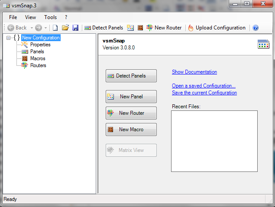Image resolution: width=275 pixels, height=207 pixels.
Task: Open the Forward button history dropdown arrow
Action: point(45,28)
